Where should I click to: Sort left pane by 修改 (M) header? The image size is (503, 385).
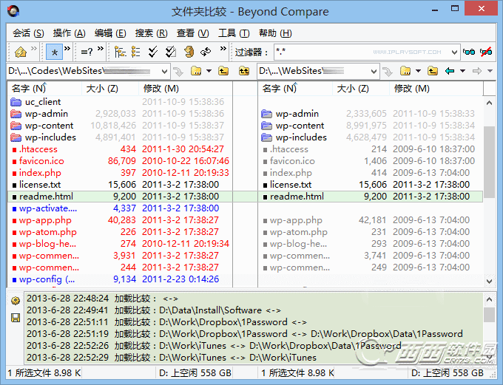tap(186, 89)
